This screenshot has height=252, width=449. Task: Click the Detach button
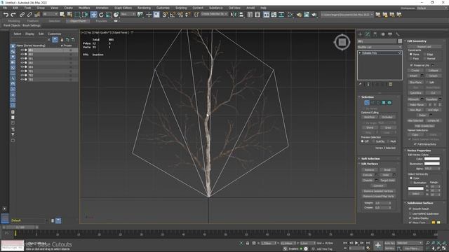pos(433,76)
